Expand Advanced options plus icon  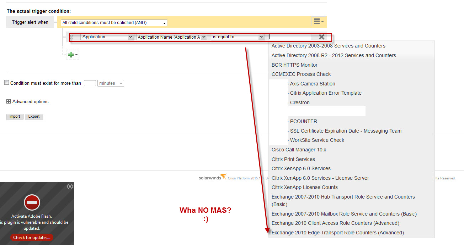pyautogui.click(x=9, y=101)
